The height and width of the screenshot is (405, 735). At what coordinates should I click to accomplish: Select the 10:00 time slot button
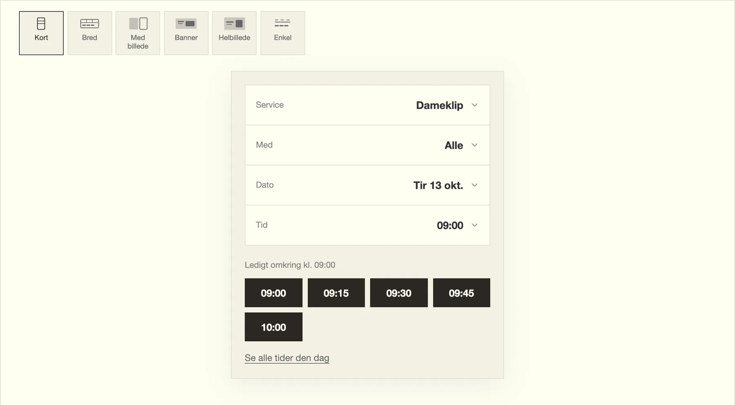[274, 327]
